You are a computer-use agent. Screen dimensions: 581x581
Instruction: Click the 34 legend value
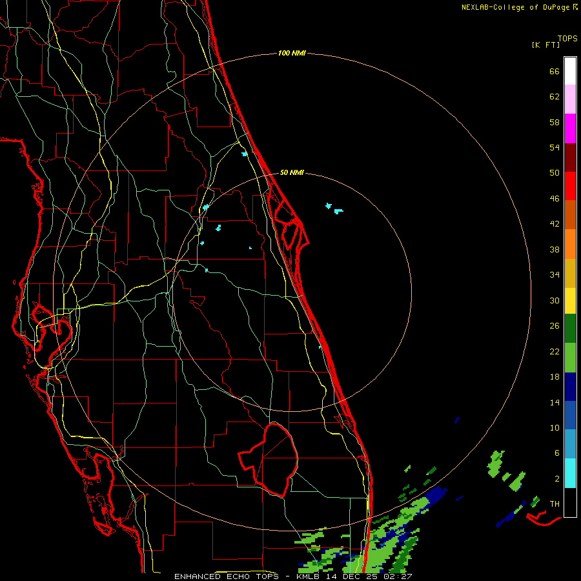coord(555,275)
